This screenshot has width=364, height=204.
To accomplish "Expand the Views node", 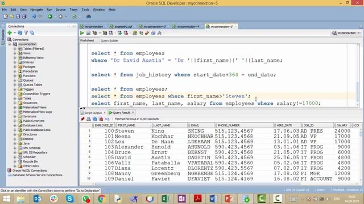I will (x=15, y=53).
